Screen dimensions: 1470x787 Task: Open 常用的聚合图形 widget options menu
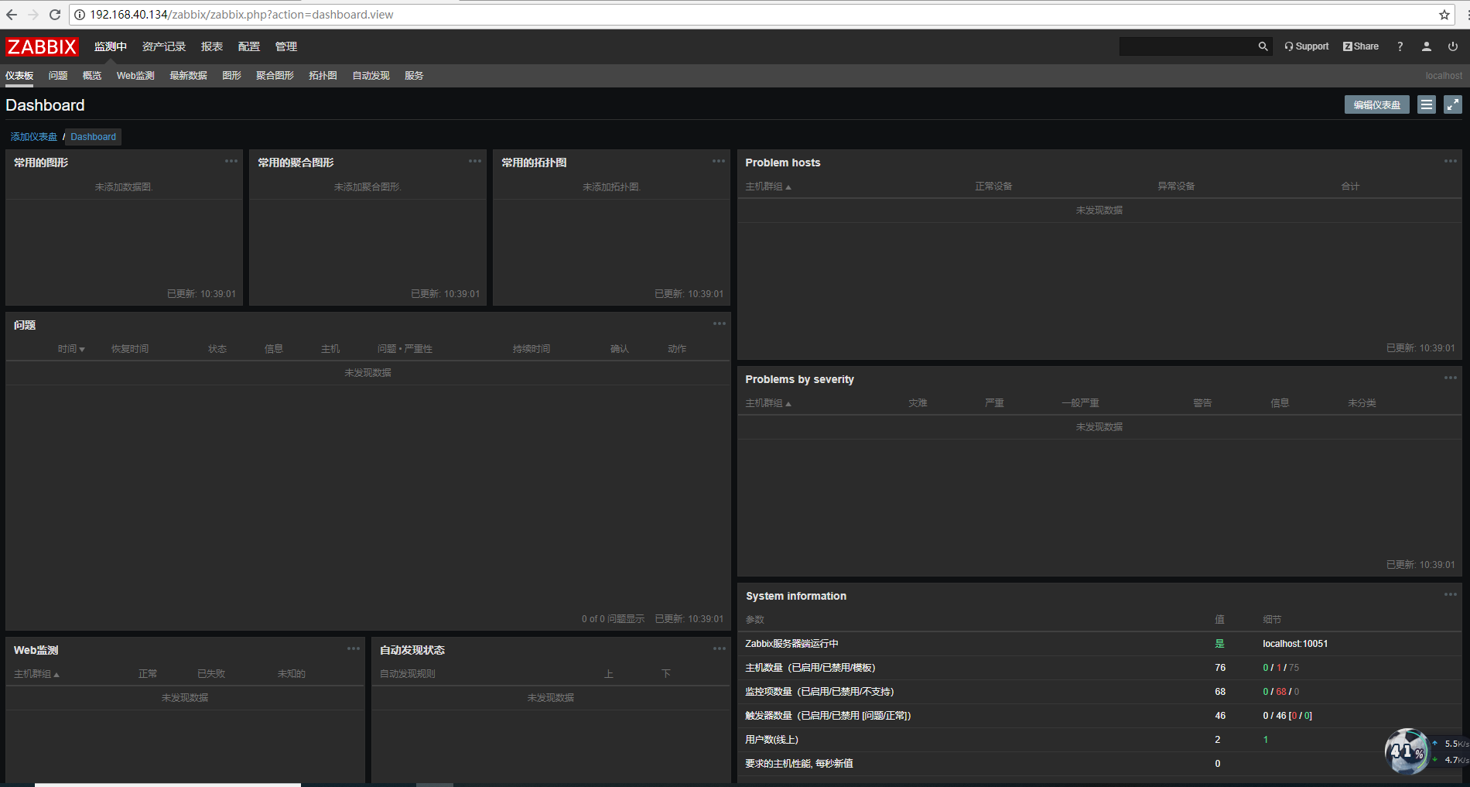point(475,161)
